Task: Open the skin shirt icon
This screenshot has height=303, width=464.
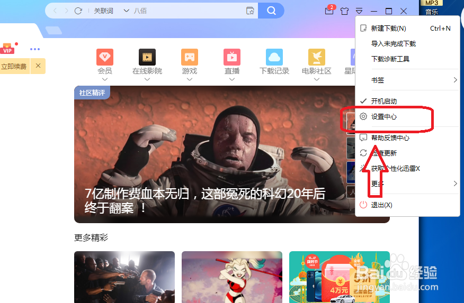Action: 344,11
